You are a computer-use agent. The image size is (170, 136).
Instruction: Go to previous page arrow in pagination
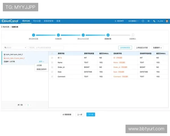coord(25,105)
